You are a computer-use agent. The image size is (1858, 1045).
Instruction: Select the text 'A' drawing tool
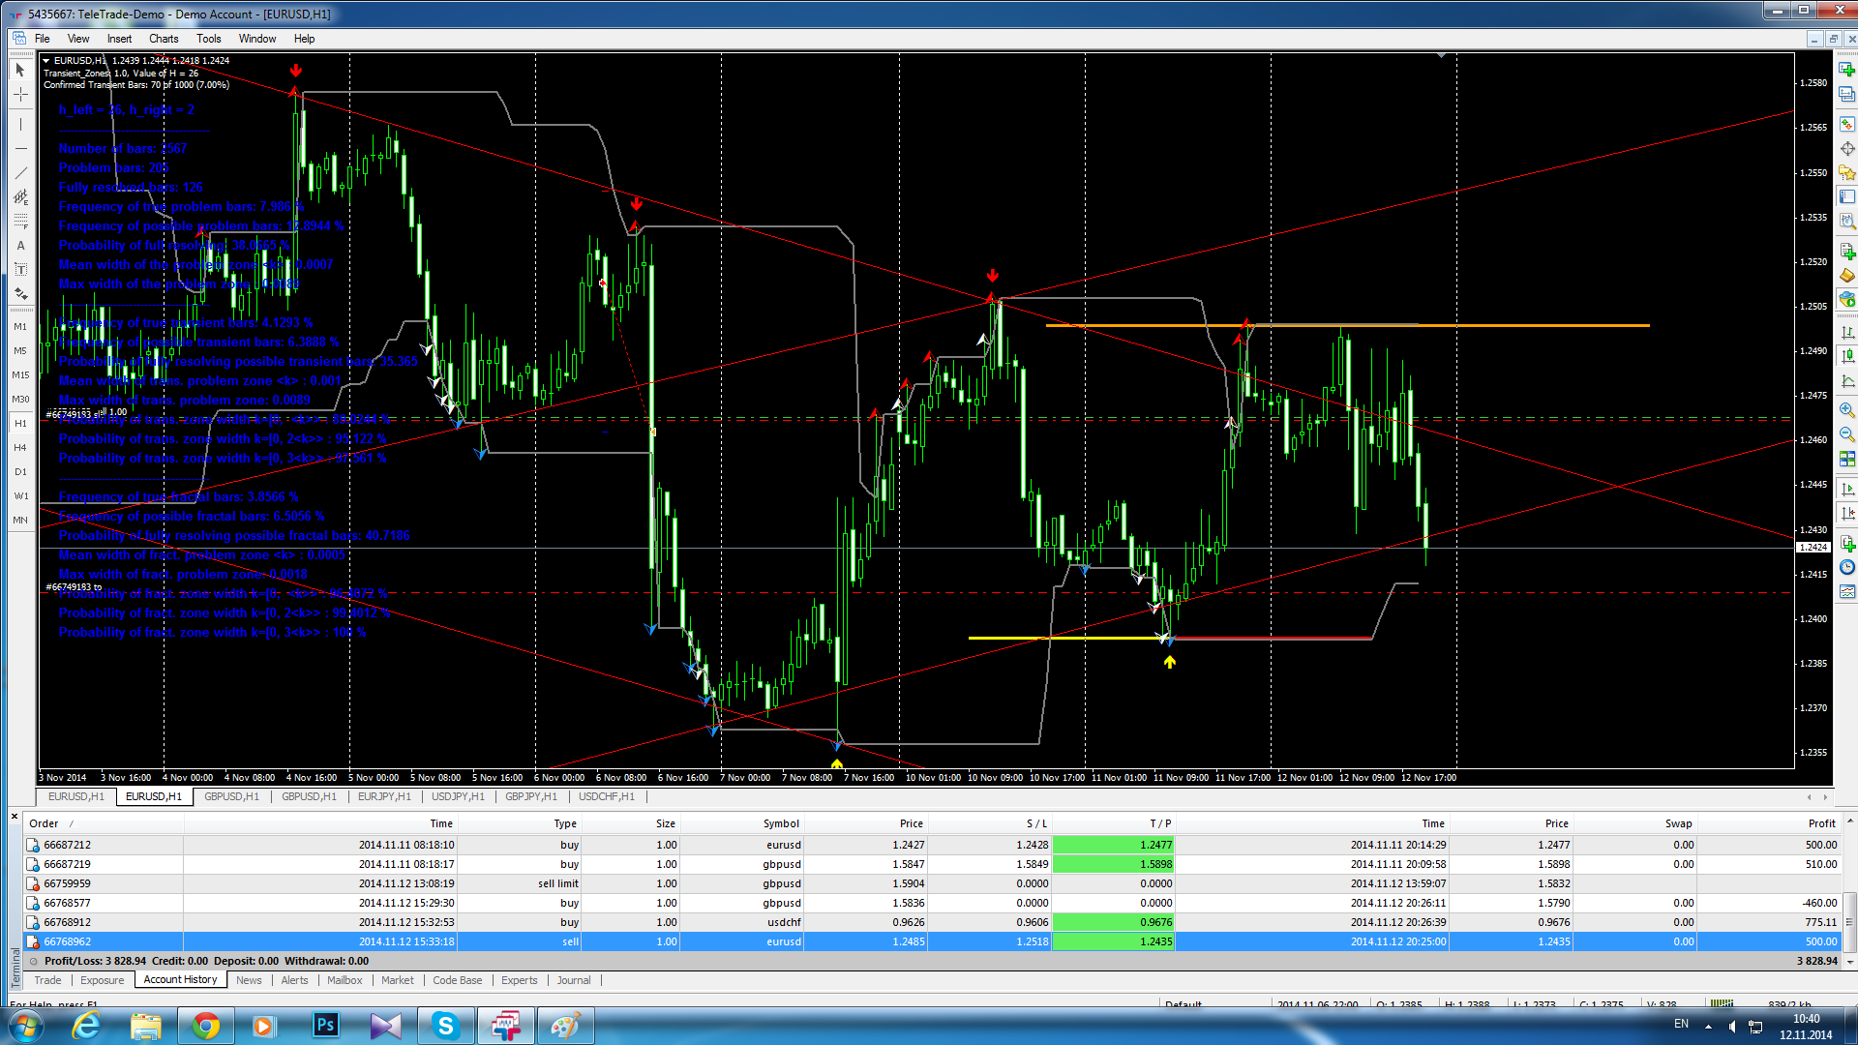(x=20, y=246)
